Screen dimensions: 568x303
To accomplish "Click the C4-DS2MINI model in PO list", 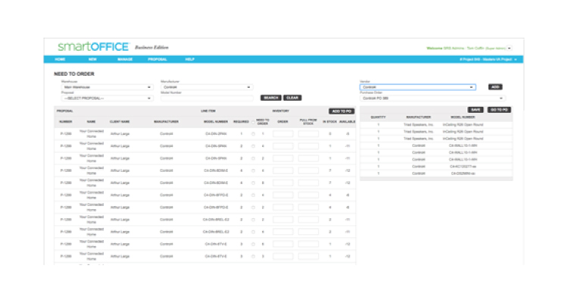I will [x=463, y=173].
